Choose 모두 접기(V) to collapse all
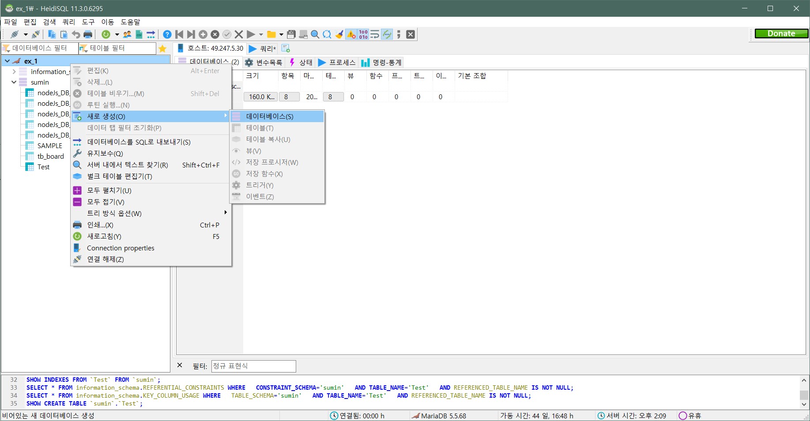Viewport: 810px width, 421px height. [x=151, y=202]
